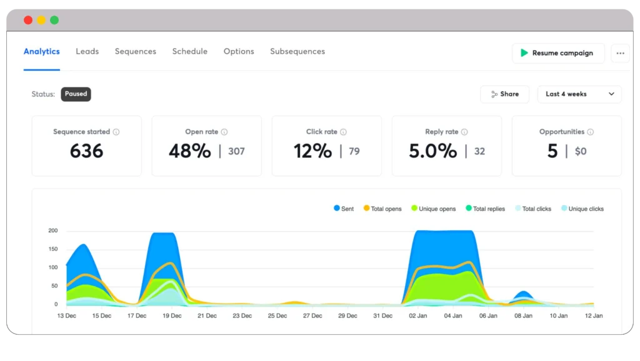Switch to the Leads tab
This screenshot has width=640, height=361.
(x=87, y=51)
